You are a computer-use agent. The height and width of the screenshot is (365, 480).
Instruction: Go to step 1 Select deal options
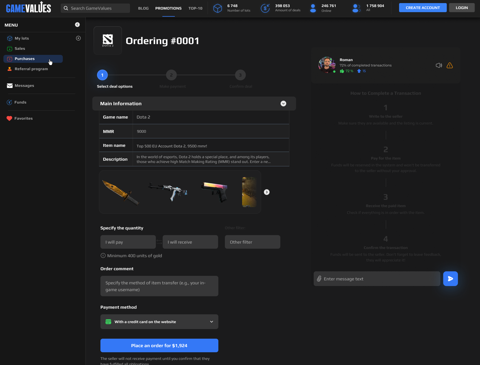pos(102,75)
